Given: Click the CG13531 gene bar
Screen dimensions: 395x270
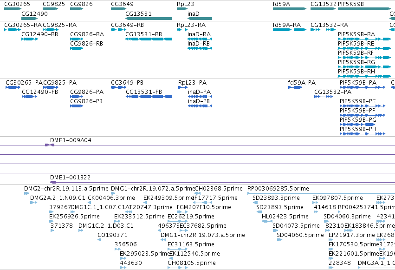Looking at the screenshot, I should (149, 19).
